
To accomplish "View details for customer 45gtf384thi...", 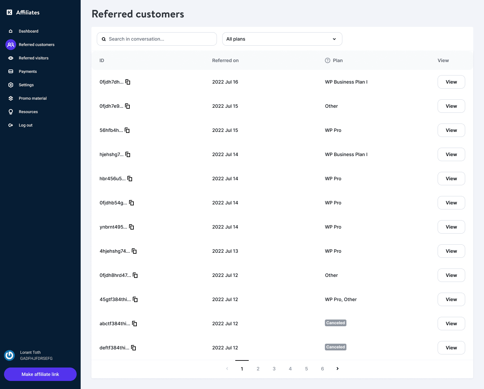I will coord(451,299).
